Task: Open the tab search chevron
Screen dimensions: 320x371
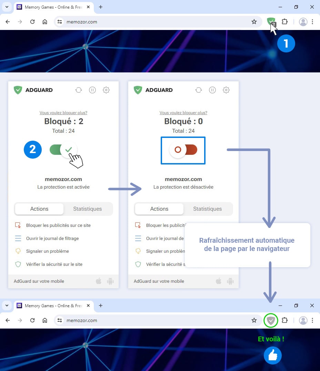Action: click(7, 7)
